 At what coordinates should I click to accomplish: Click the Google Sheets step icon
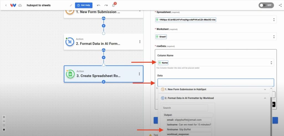[70, 74]
